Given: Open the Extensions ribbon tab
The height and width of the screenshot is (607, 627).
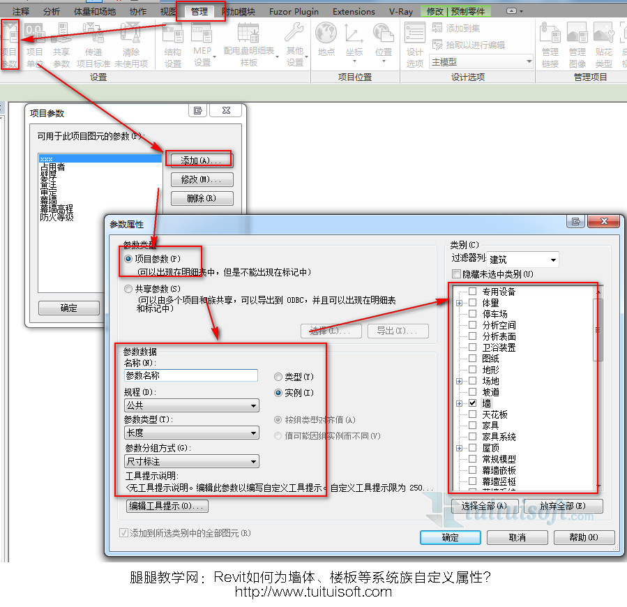Looking at the screenshot, I should coord(354,11).
